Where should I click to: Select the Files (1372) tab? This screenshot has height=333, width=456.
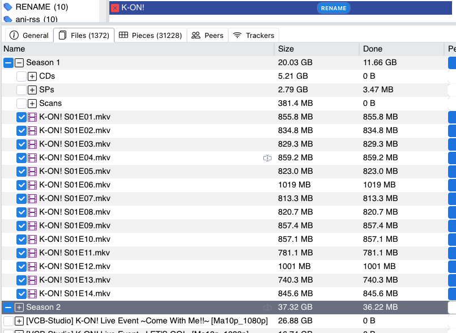point(84,35)
